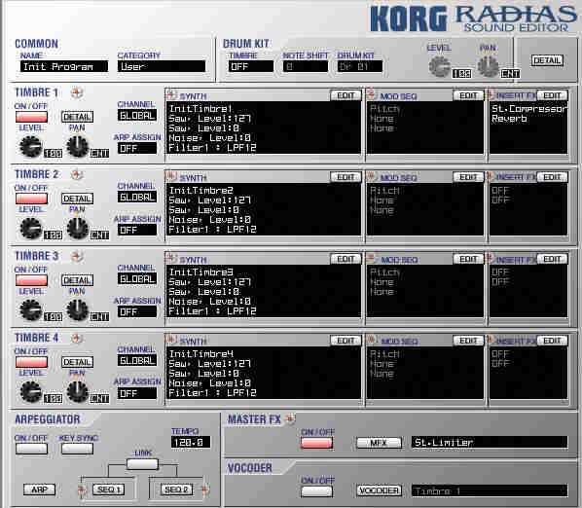Click the red icon right of SEQ 2

(x=203, y=490)
